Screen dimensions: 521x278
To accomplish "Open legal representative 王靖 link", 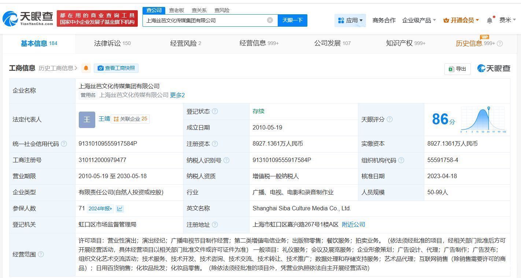I will coord(104,119).
